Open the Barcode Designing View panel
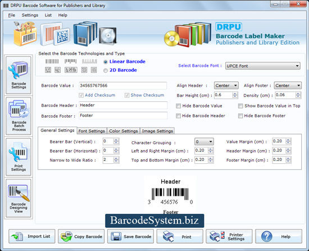Screen dimensions: 309x251 19,198
